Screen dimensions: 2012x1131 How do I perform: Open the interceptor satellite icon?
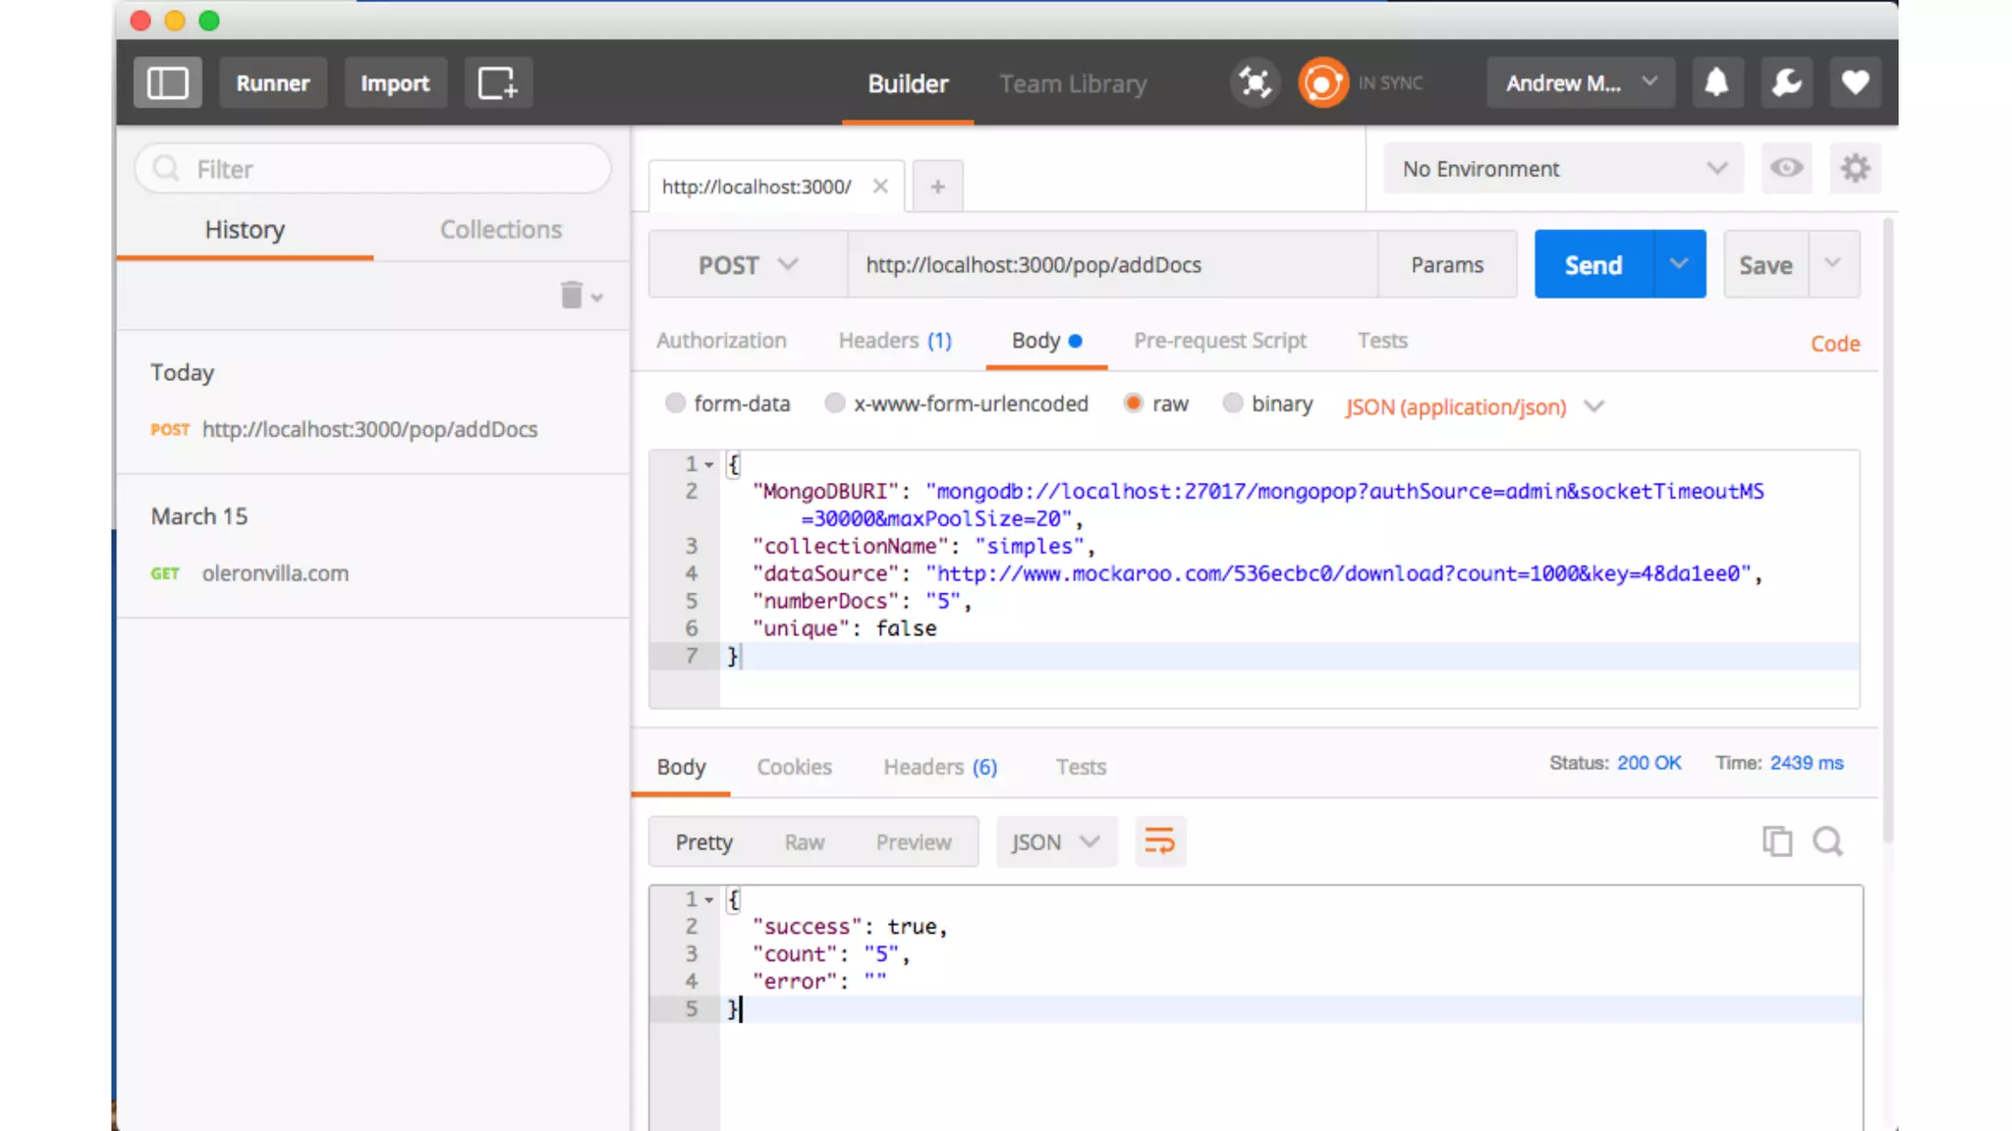(1255, 82)
